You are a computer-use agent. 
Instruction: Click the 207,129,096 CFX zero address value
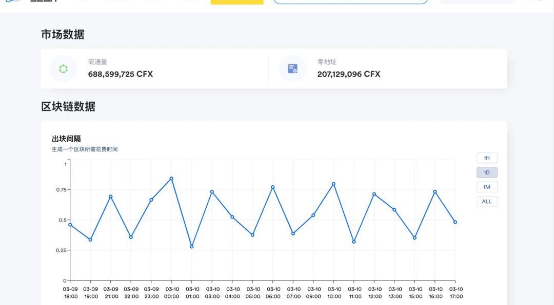(349, 74)
